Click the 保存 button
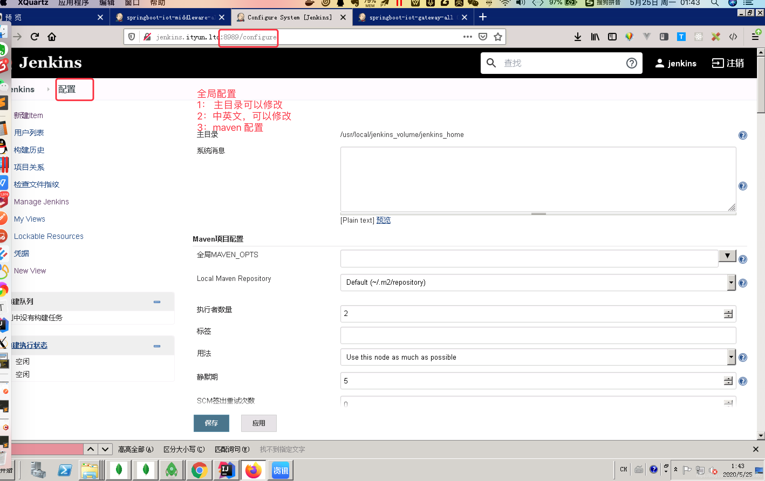Viewport: 765px width, 481px height. (211, 423)
